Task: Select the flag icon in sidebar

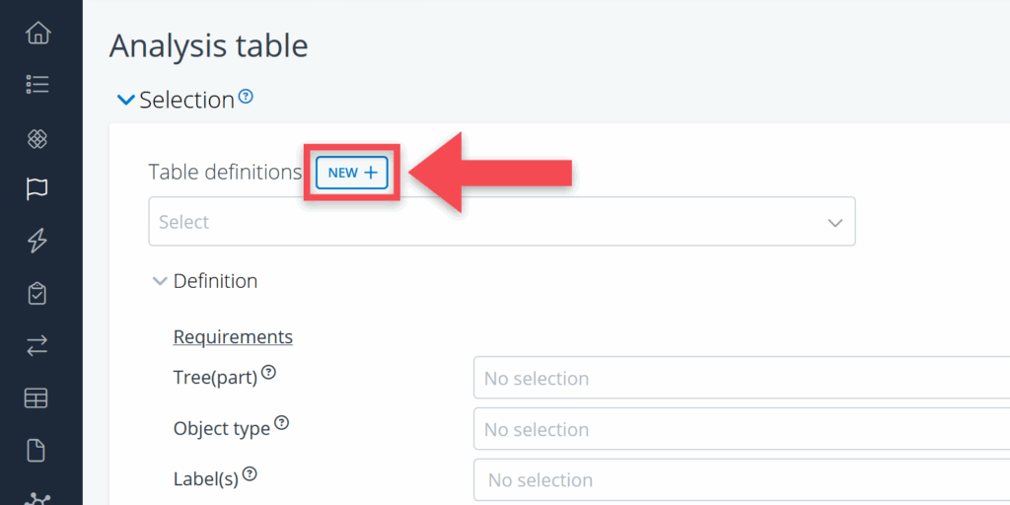Action: 36,188
